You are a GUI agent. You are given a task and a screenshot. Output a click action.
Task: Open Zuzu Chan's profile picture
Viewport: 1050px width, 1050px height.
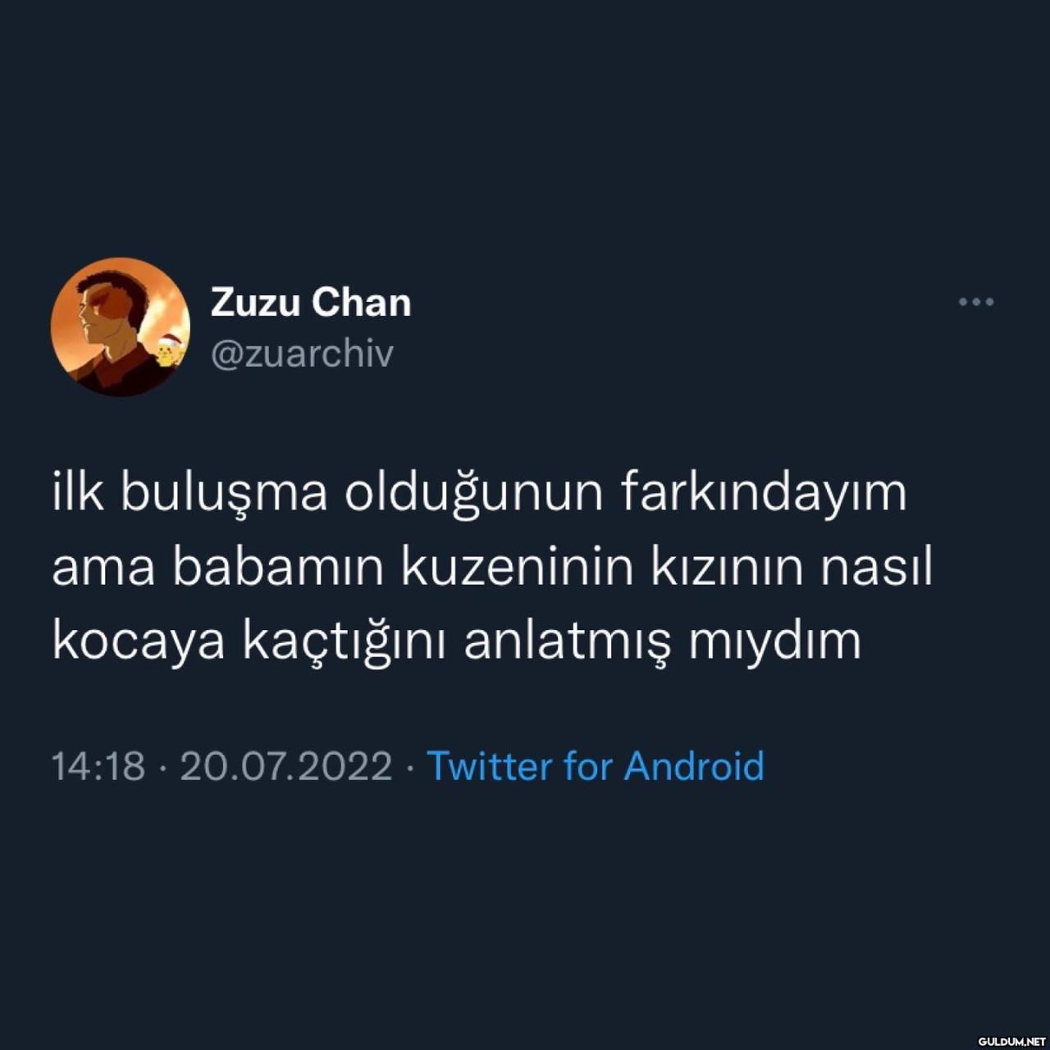pos(121,327)
